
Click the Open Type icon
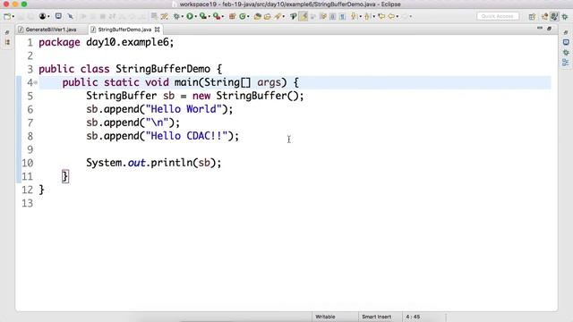coord(258,16)
